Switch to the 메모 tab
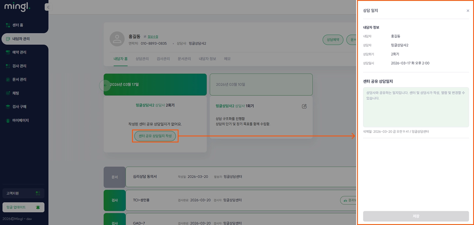Viewport: 474px width, 225px height. tap(227, 59)
